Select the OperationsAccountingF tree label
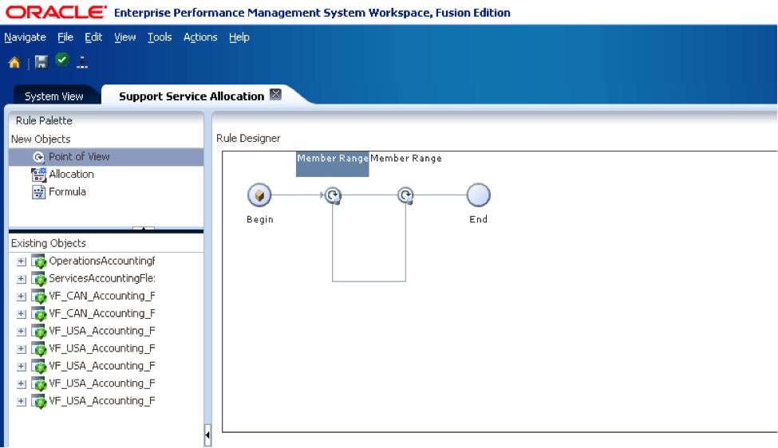The width and height of the screenshot is (778, 448). pyautogui.click(x=101, y=261)
